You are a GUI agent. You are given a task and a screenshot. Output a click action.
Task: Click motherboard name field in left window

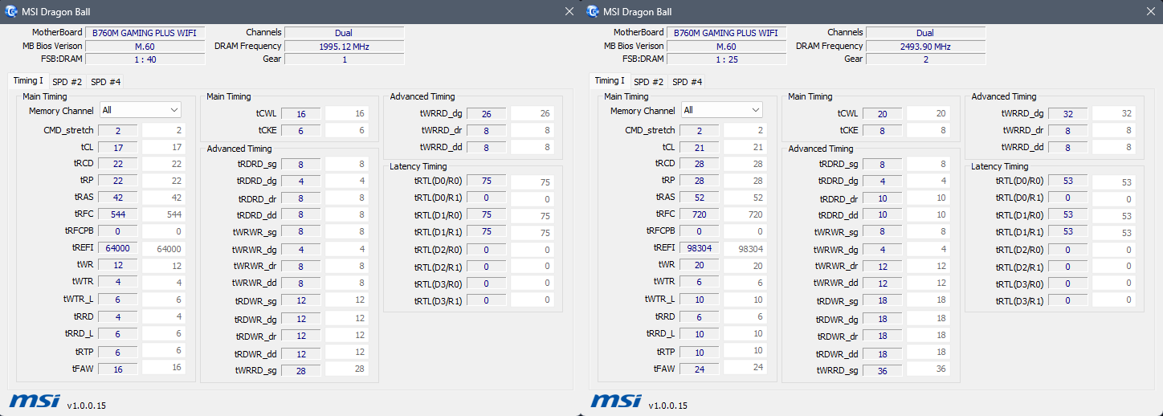pos(145,34)
